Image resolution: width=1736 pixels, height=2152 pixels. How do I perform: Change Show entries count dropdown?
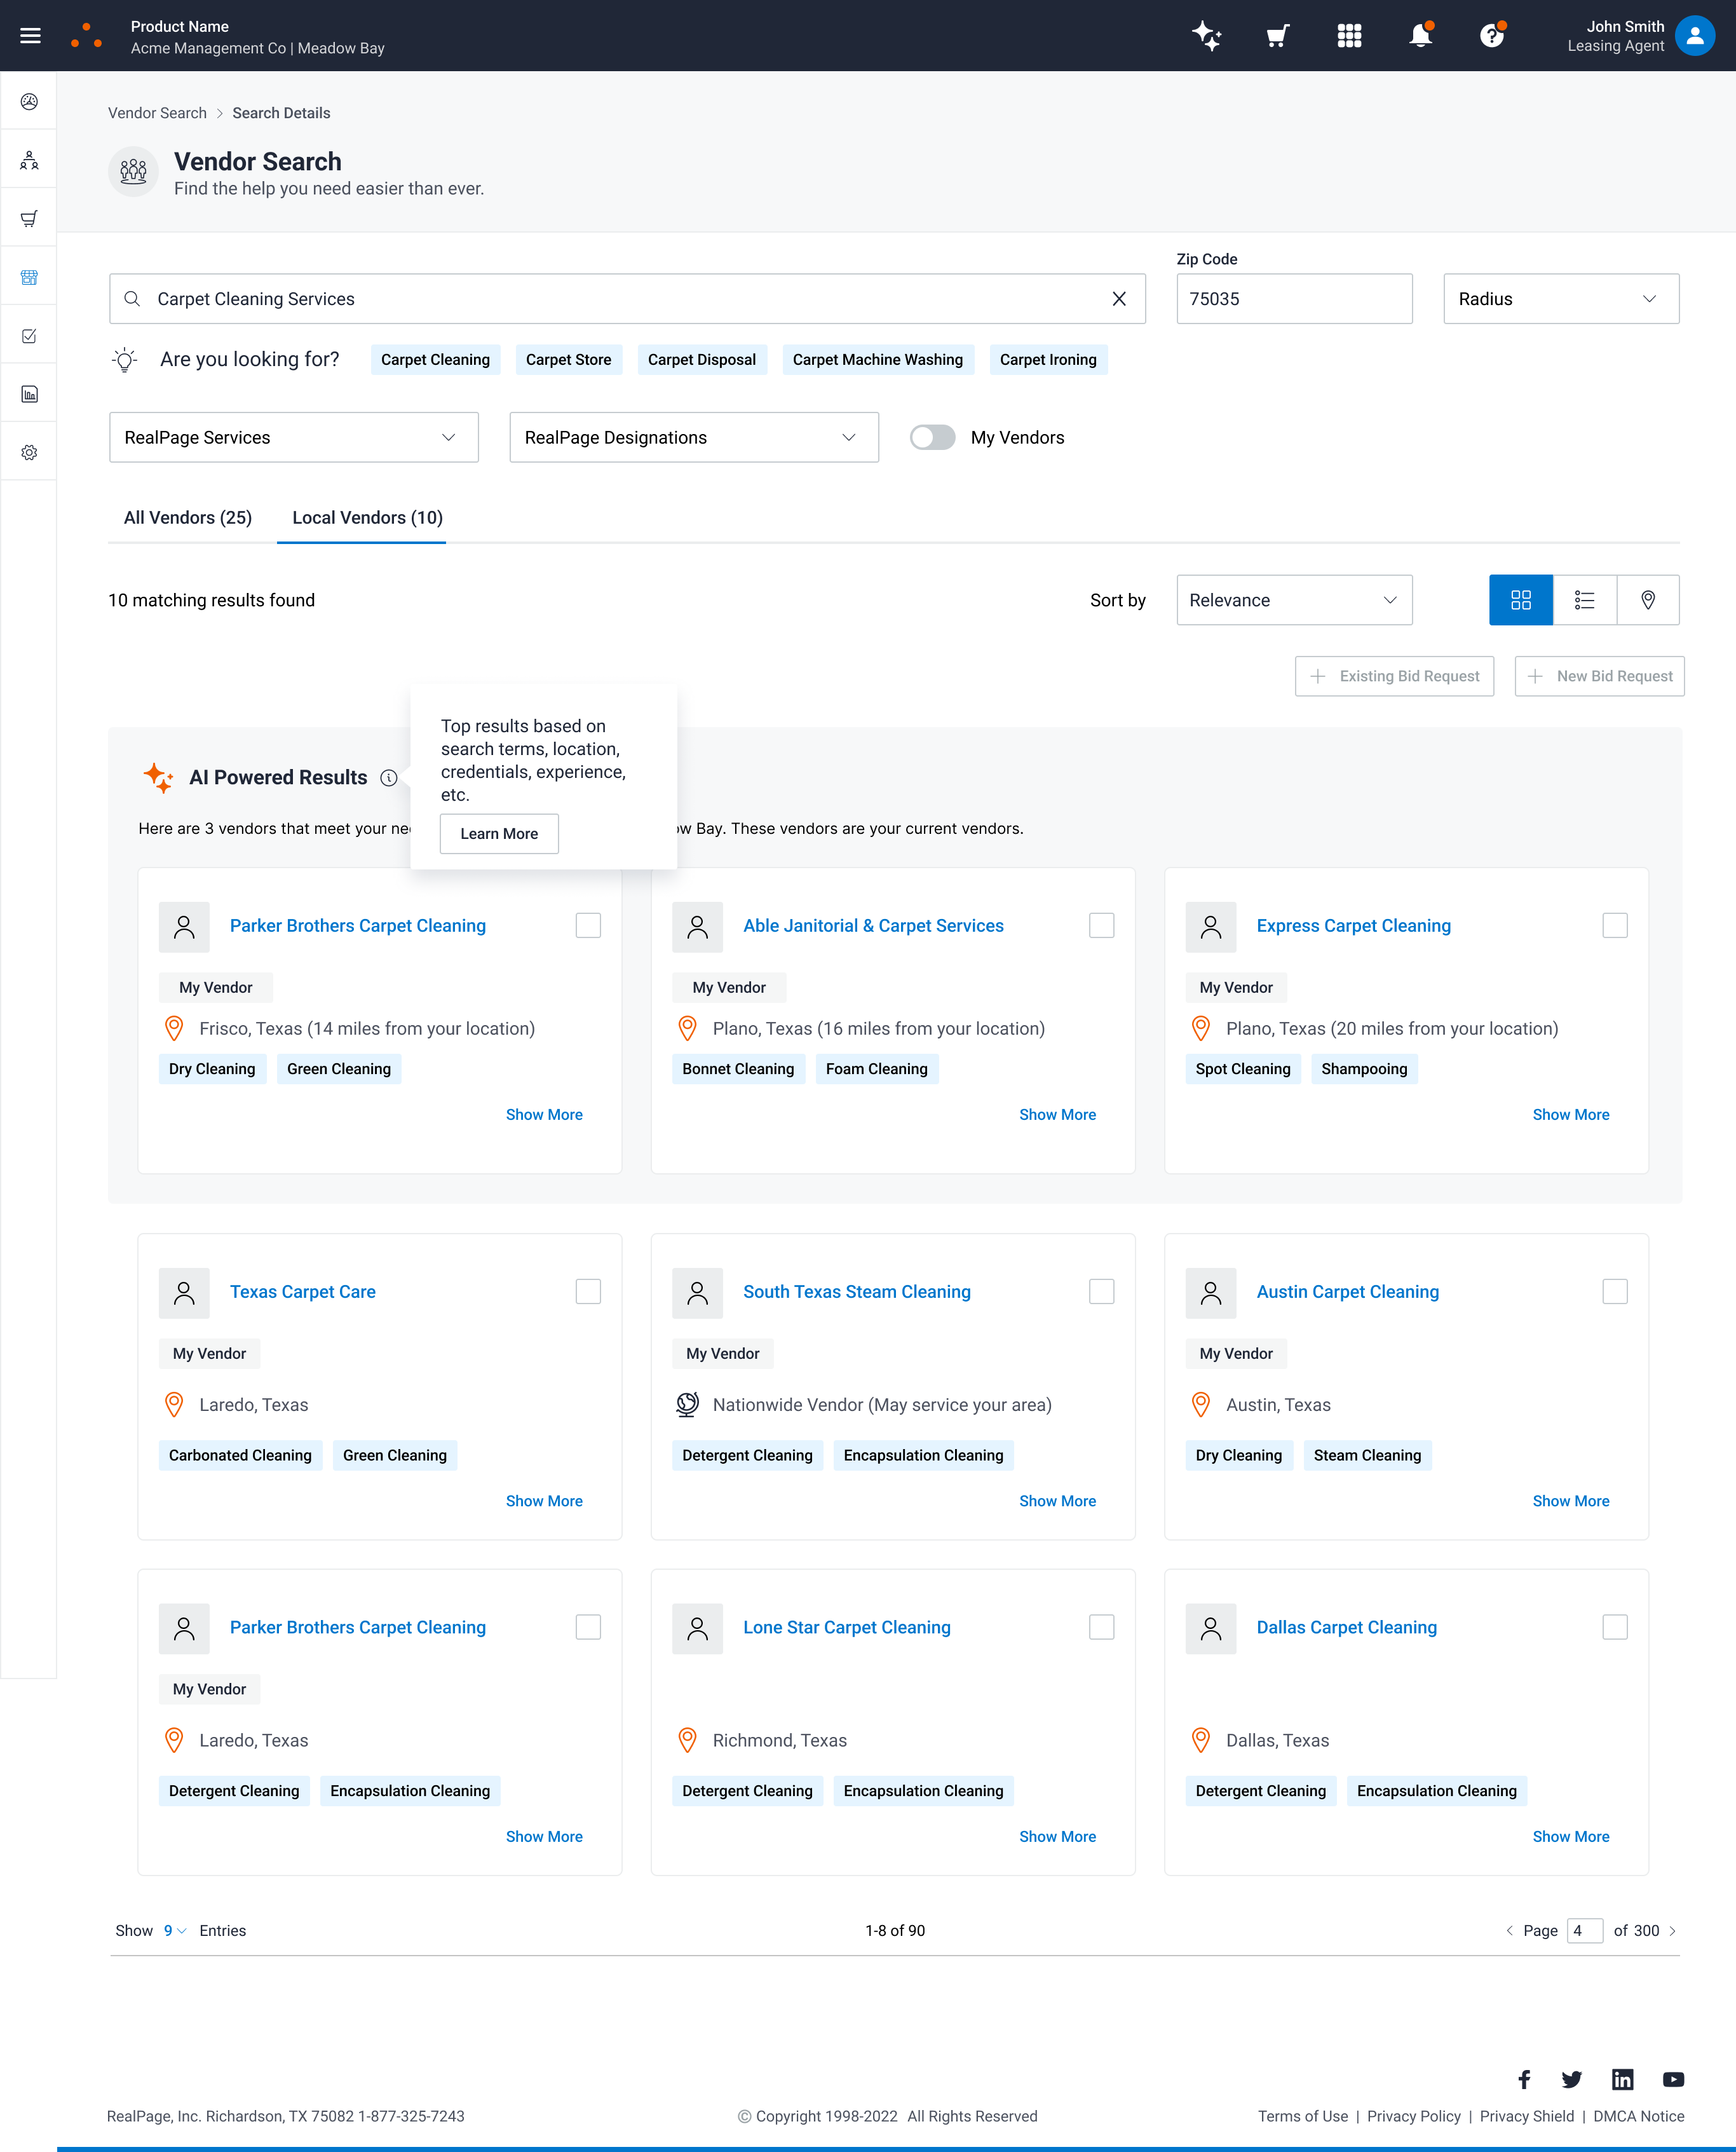[175, 1931]
